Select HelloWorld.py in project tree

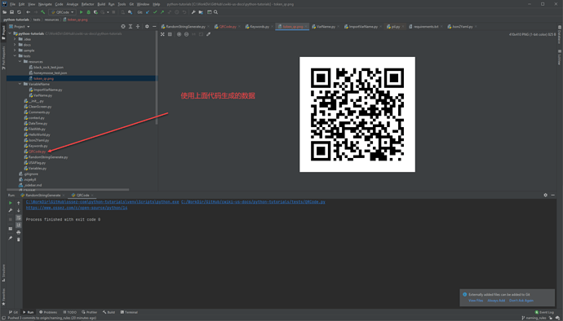coord(39,134)
